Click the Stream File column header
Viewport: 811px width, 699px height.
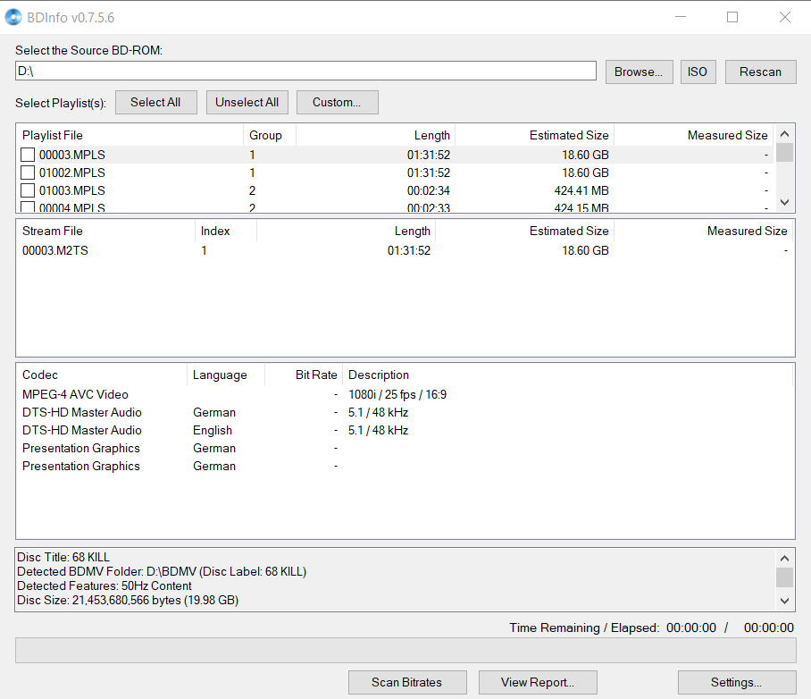point(106,231)
